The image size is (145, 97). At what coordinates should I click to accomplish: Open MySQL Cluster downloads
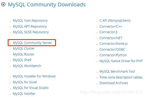24,48
